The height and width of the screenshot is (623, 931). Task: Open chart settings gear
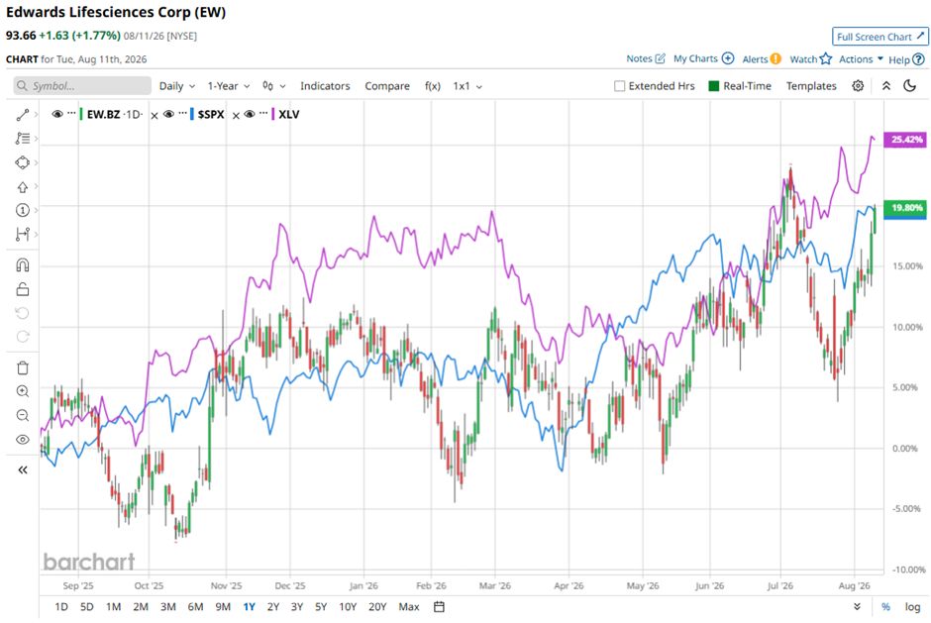click(858, 86)
